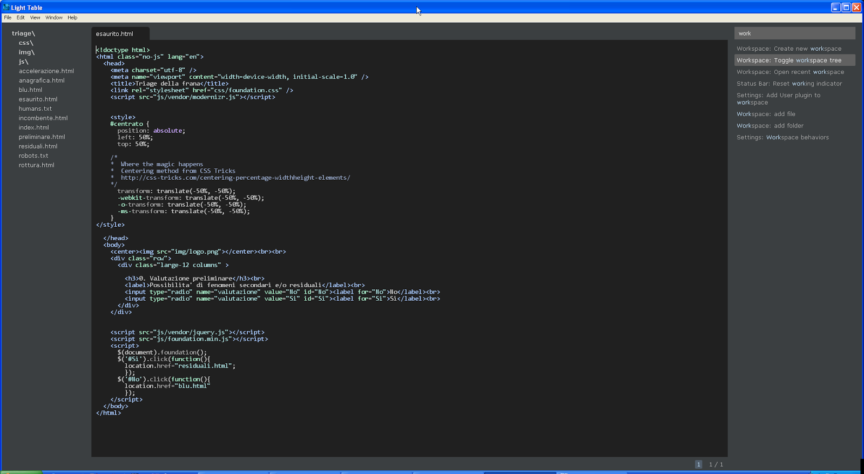Click the line with location.href="blu.html"
Screen dimensions: 864x474
pyautogui.click(x=167, y=386)
